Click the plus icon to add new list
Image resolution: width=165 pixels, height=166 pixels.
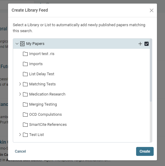click(x=140, y=44)
